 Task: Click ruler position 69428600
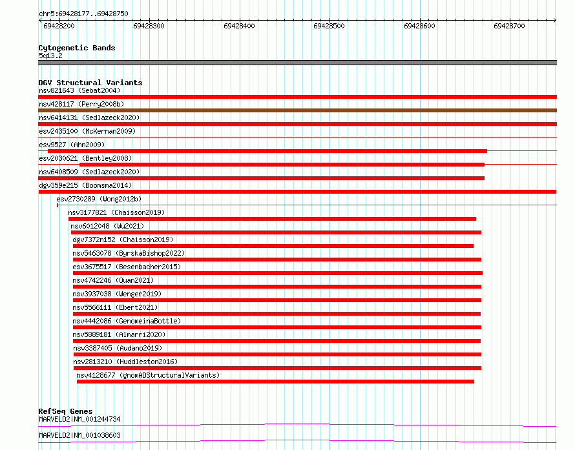419,26
